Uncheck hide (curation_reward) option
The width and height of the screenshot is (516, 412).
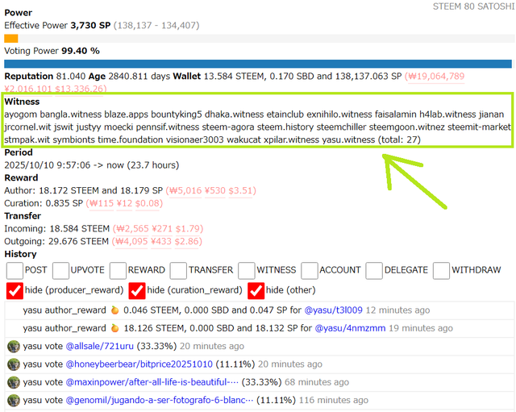137,290
